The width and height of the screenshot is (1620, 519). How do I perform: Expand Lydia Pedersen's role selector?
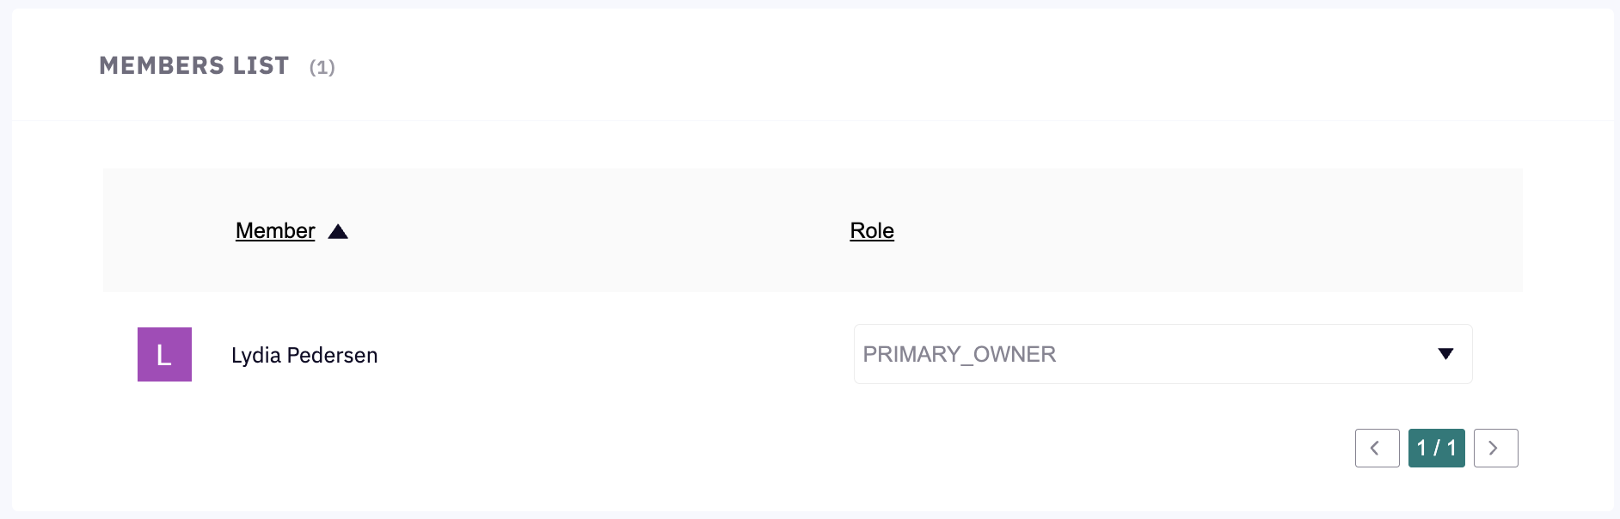pyautogui.click(x=1162, y=354)
